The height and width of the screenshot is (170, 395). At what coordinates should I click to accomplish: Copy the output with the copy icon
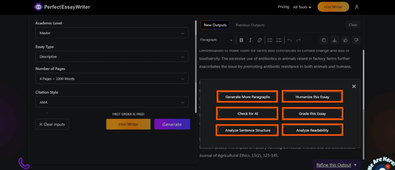(x=324, y=40)
